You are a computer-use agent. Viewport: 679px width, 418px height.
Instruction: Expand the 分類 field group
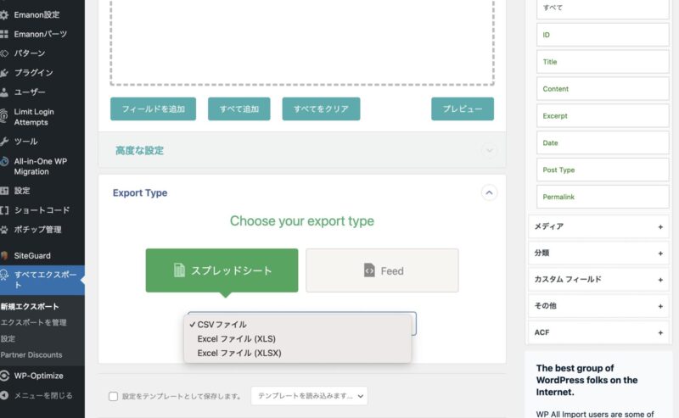coord(598,254)
